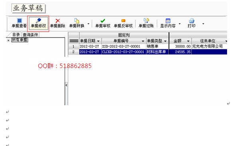Open the 单据编号 column filter dropdown
This screenshot has width=245, height=146.
143,41
